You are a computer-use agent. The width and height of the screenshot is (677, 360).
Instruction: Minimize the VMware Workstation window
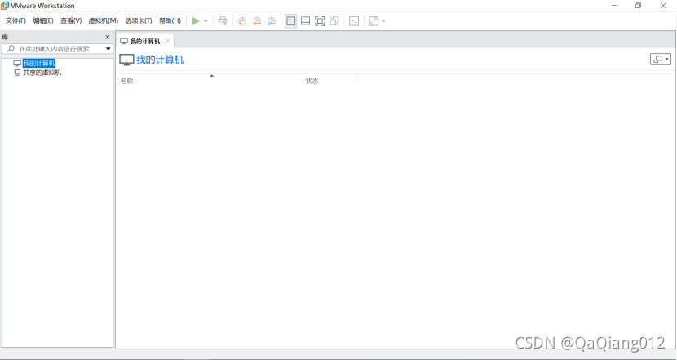point(614,6)
